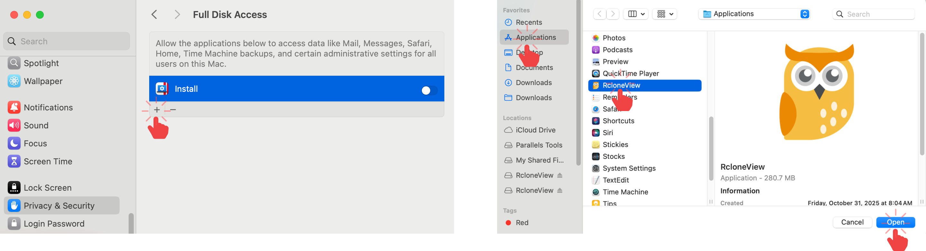Click the plus button under the Install row

(157, 110)
